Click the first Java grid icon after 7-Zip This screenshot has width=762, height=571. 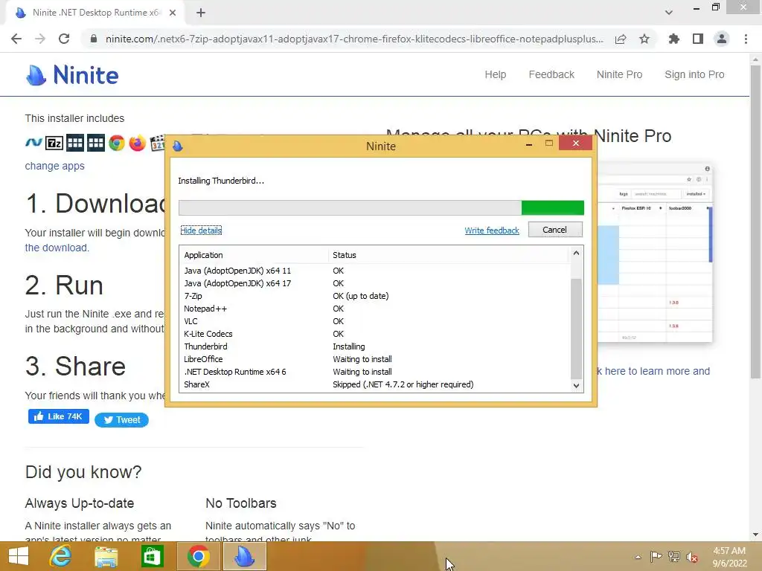pyautogui.click(x=75, y=143)
